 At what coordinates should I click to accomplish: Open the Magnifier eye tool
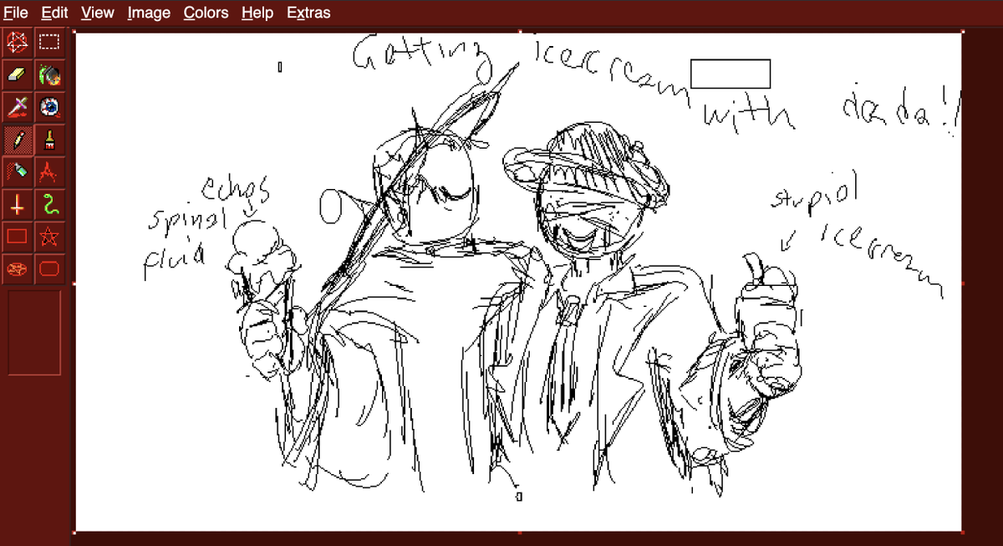[x=48, y=107]
